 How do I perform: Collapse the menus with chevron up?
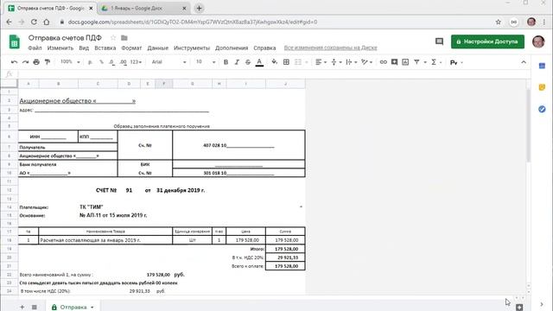coord(524,62)
